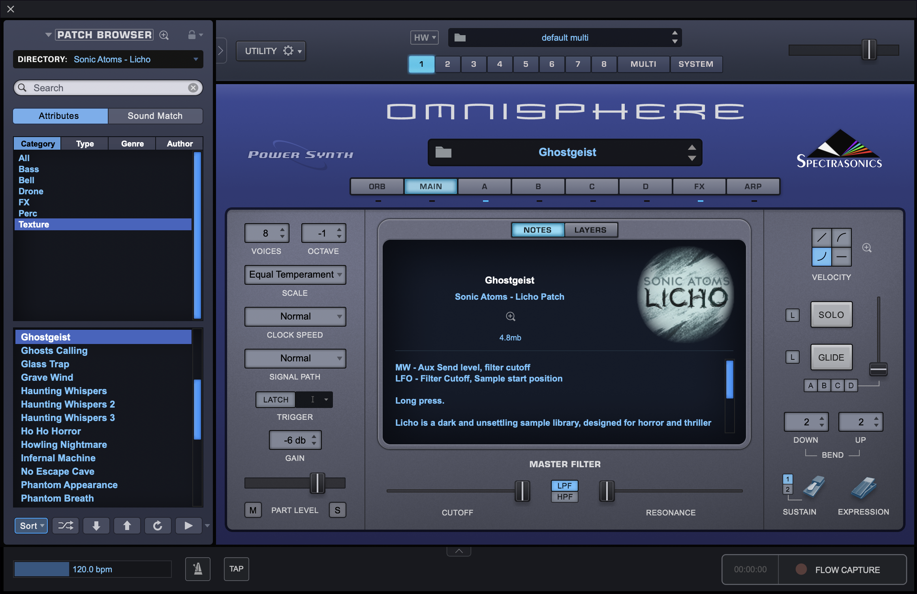Viewport: 917px width, 594px height.
Task: Open the Ghostgeist patch folder icon
Action: tap(443, 152)
